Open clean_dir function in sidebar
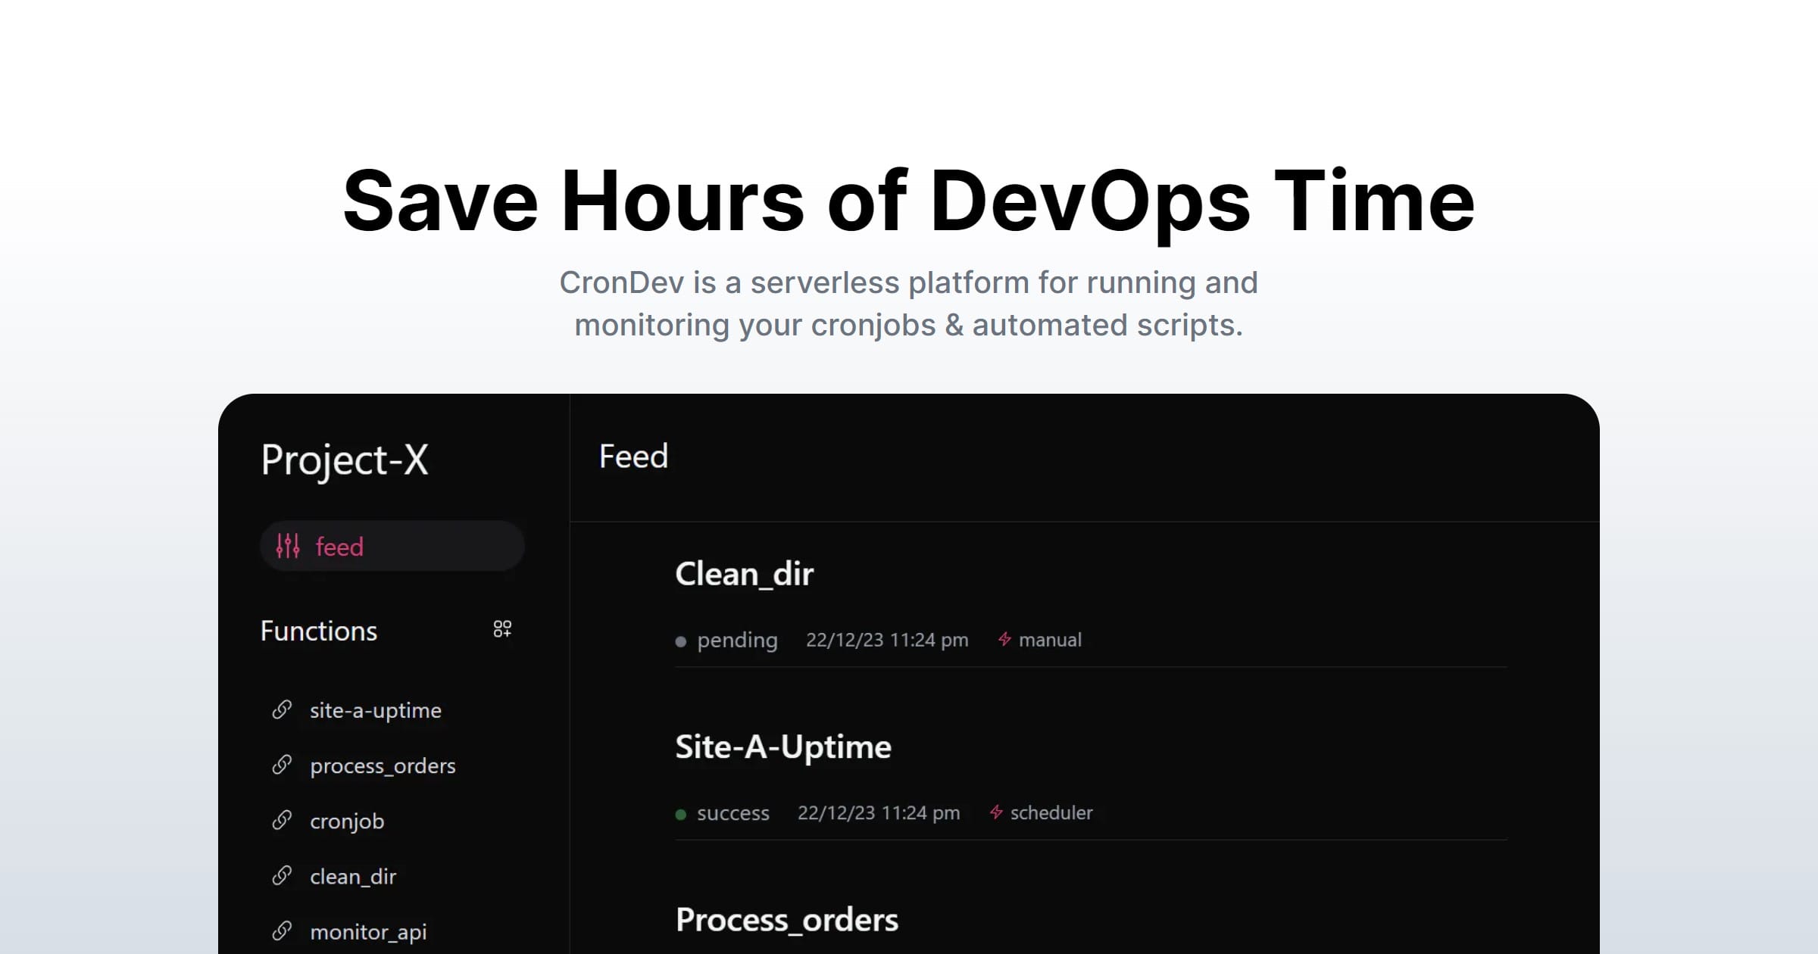1818x954 pixels. pos(353,876)
